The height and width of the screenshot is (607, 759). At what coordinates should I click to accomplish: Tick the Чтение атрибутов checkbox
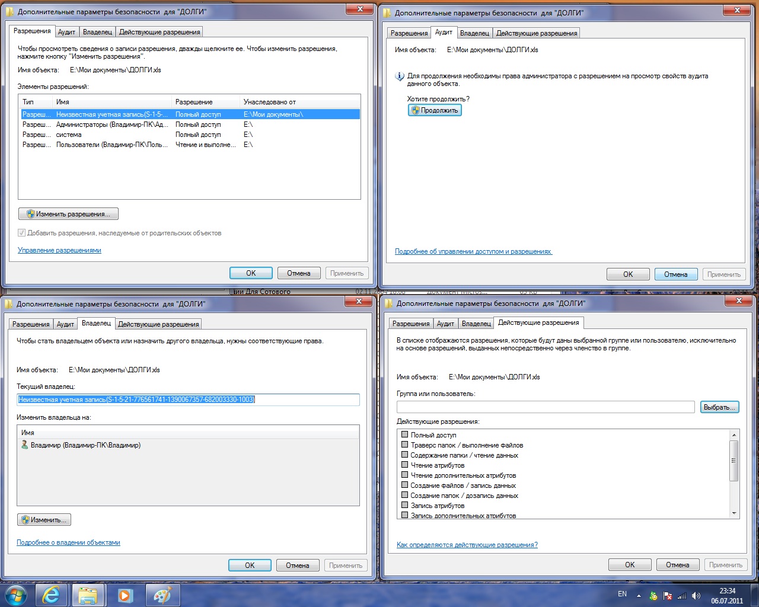(x=405, y=465)
